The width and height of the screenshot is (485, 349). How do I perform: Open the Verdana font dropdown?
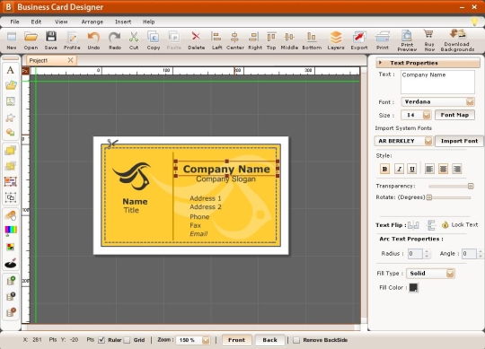pyautogui.click(x=437, y=101)
